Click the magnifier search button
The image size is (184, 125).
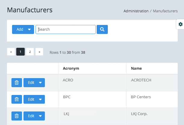tap(102, 29)
